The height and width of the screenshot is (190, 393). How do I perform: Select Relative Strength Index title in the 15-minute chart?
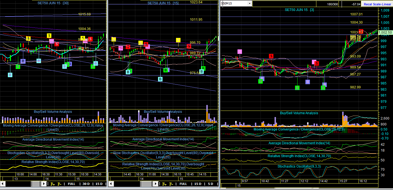tap(163, 166)
